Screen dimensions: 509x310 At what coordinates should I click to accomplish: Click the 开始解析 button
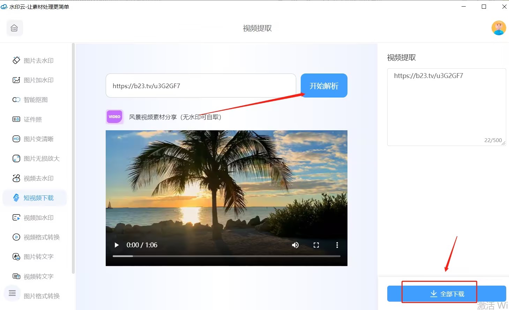324,86
